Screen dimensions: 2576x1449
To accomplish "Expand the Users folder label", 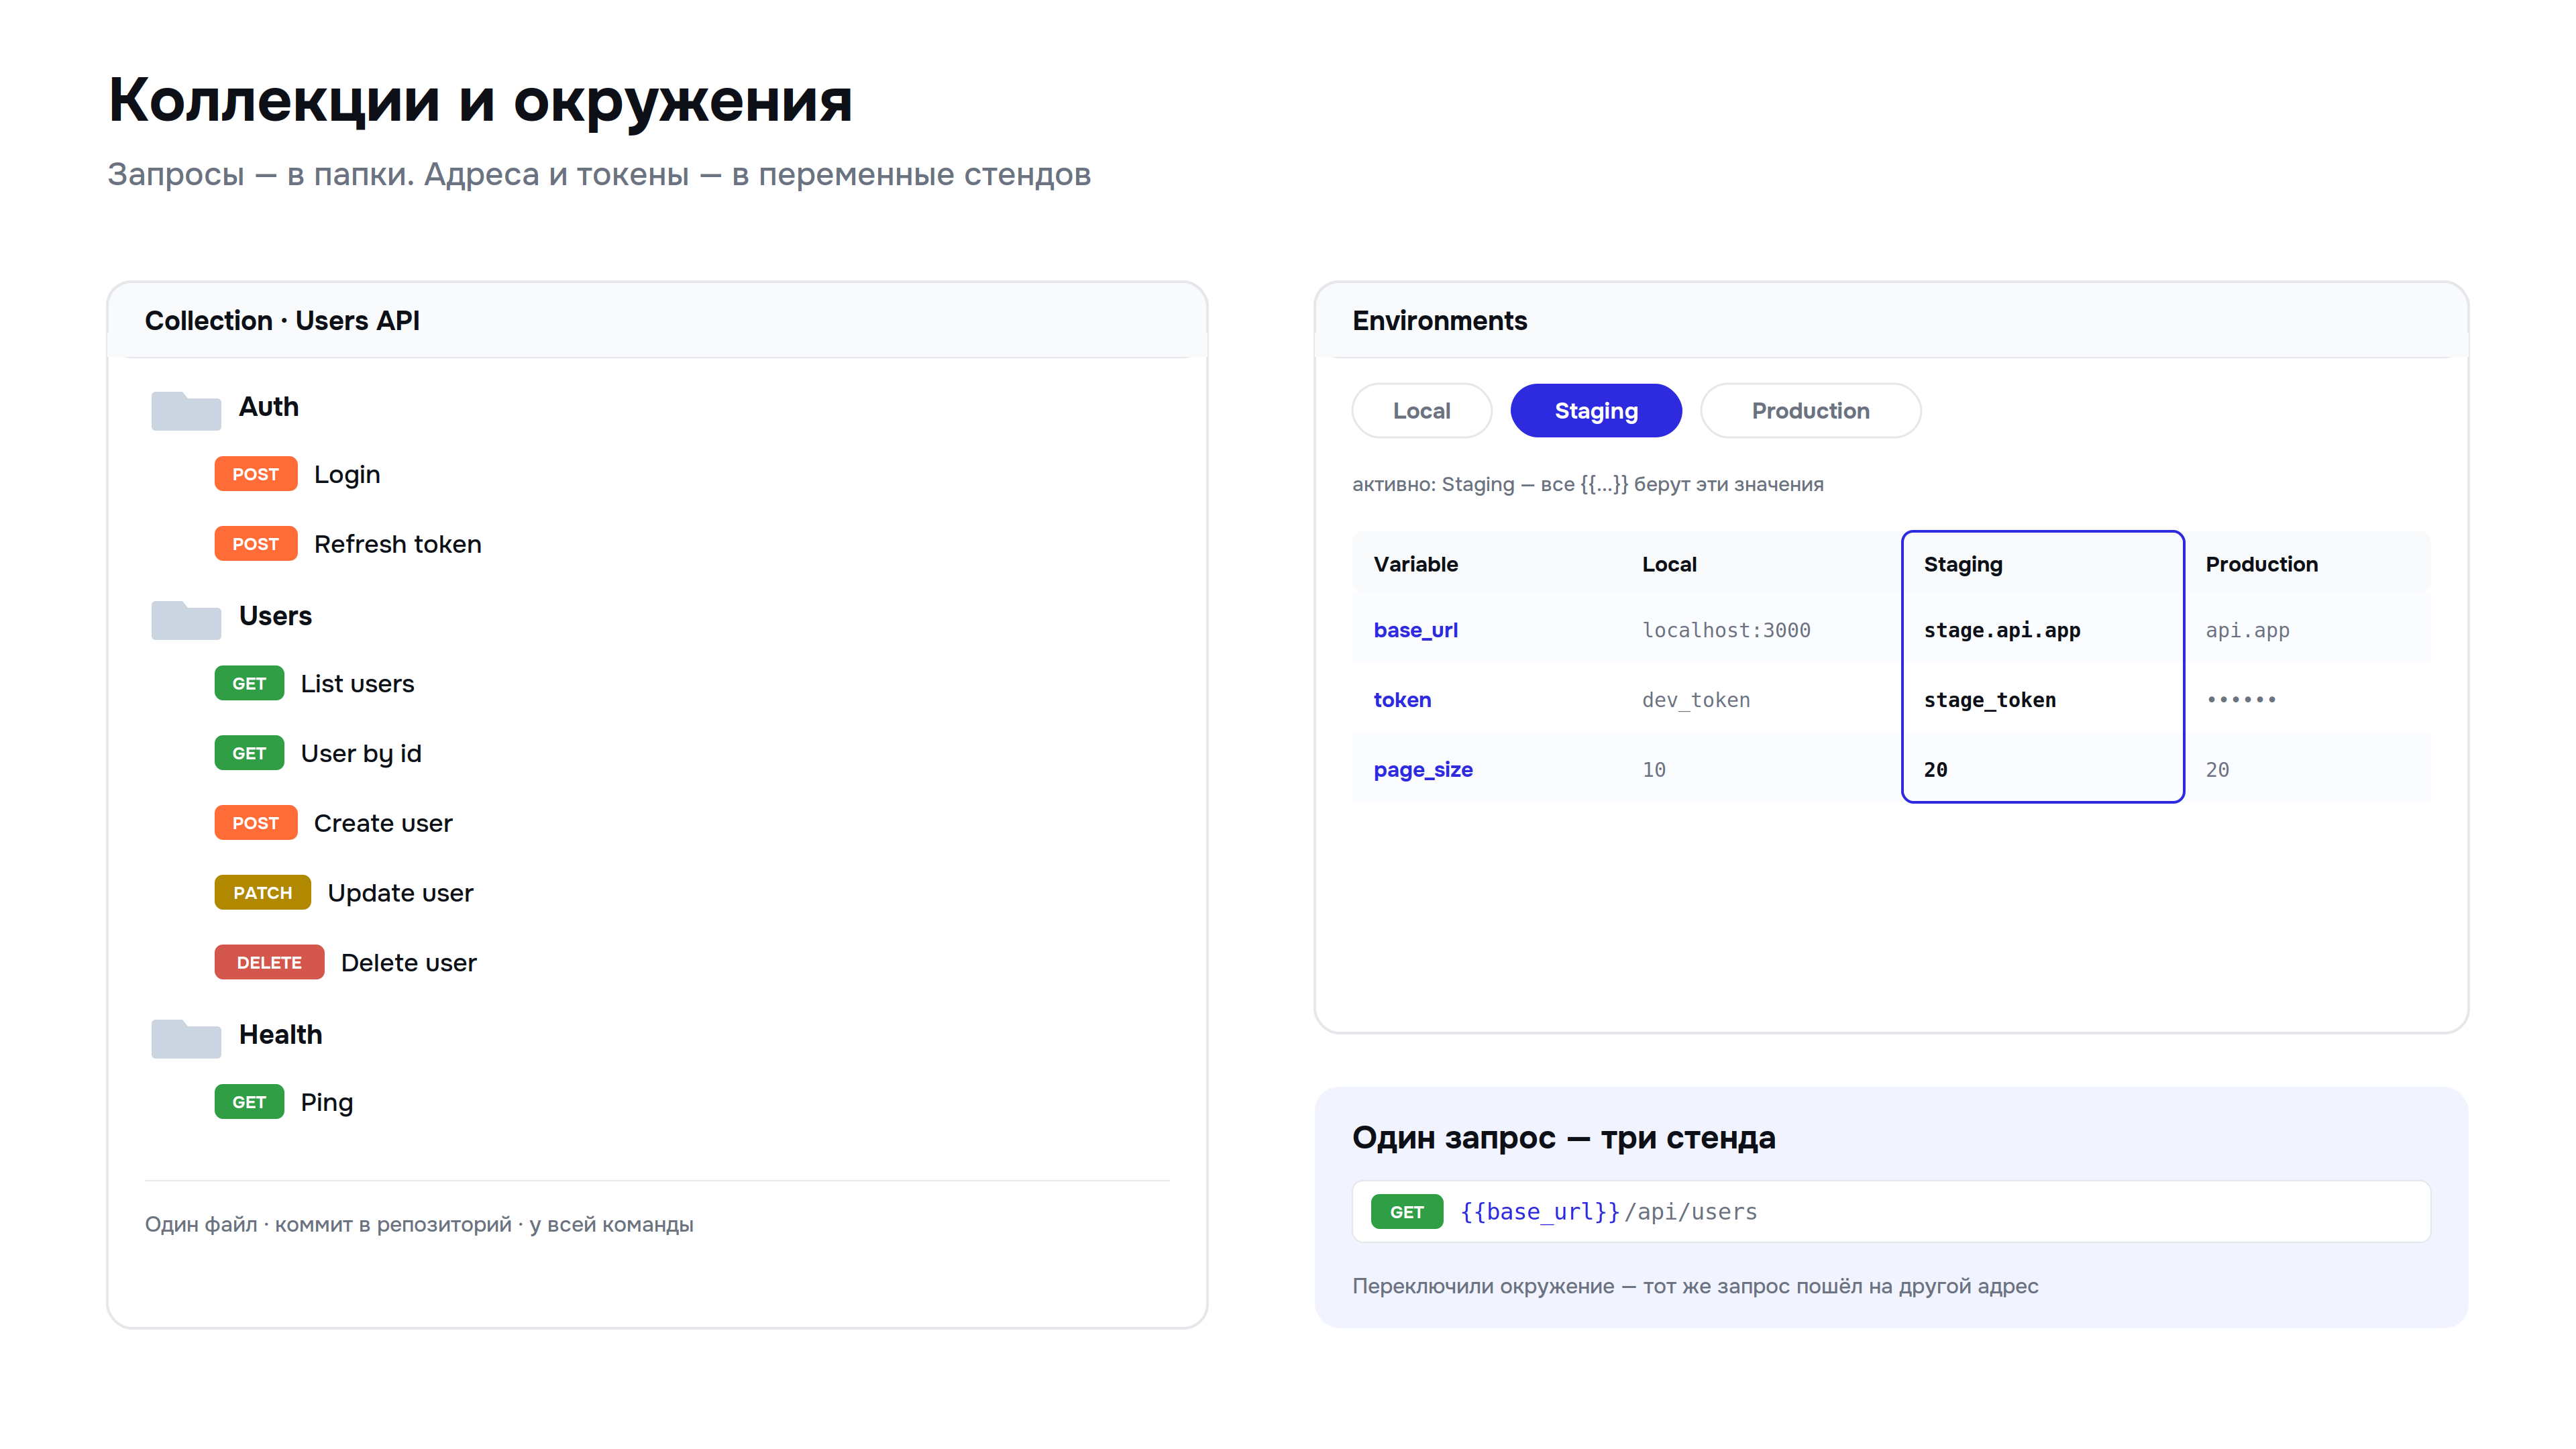I will click(275, 616).
